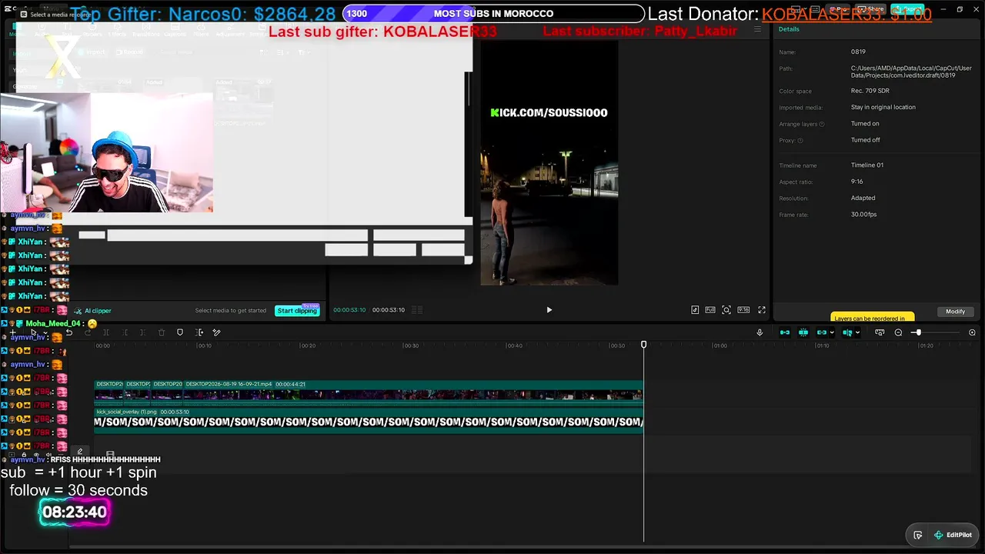The image size is (985, 554).
Task: Open the grid icon beside the timecode
Action: tap(417, 310)
